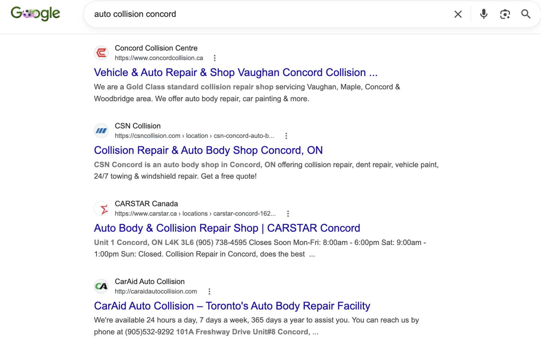Viewport: 541px width, 345px height.
Task: Open three-dot menu beside concordcollision.ca
Action: [x=215, y=58]
